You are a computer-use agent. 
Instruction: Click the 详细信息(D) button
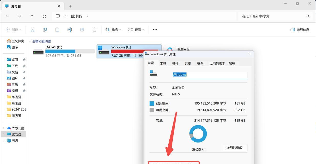(x=235, y=148)
